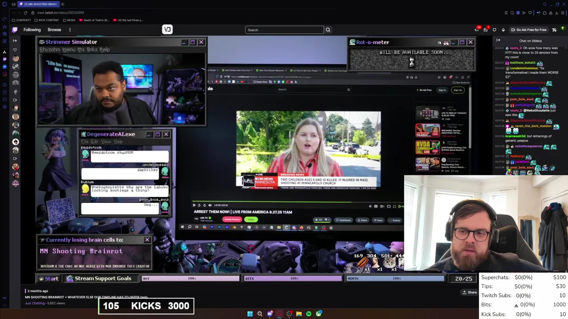568x319 pixels.
Task: Click the Get Bits diamond icon
Action: click(503, 30)
